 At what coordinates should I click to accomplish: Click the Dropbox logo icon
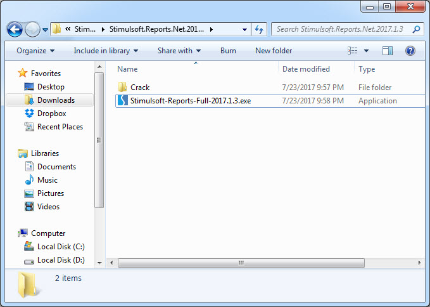(x=29, y=113)
